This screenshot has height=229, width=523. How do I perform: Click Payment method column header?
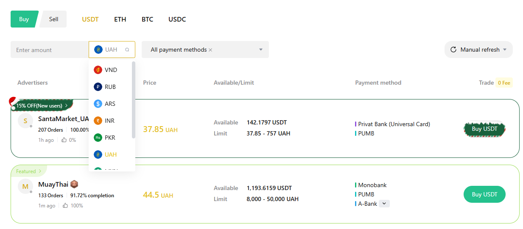point(378,83)
